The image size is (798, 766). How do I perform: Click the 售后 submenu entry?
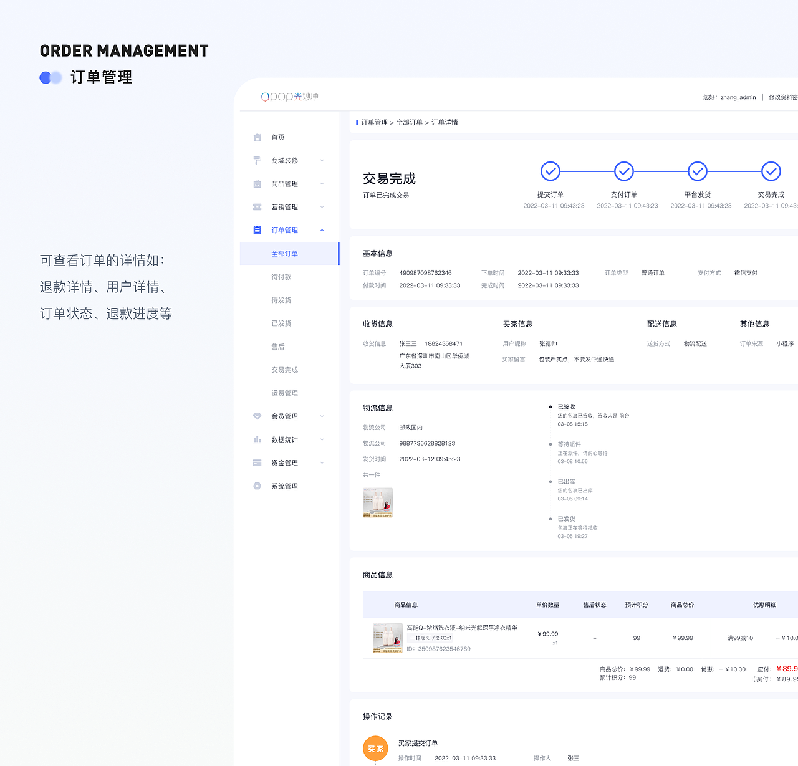click(278, 346)
